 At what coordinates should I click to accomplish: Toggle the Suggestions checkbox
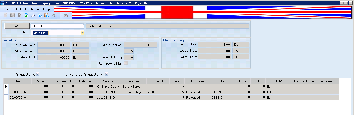tap(38, 74)
